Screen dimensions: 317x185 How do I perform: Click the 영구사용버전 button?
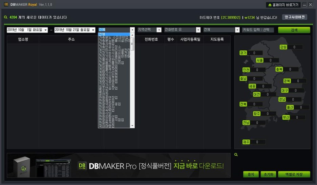(295, 17)
